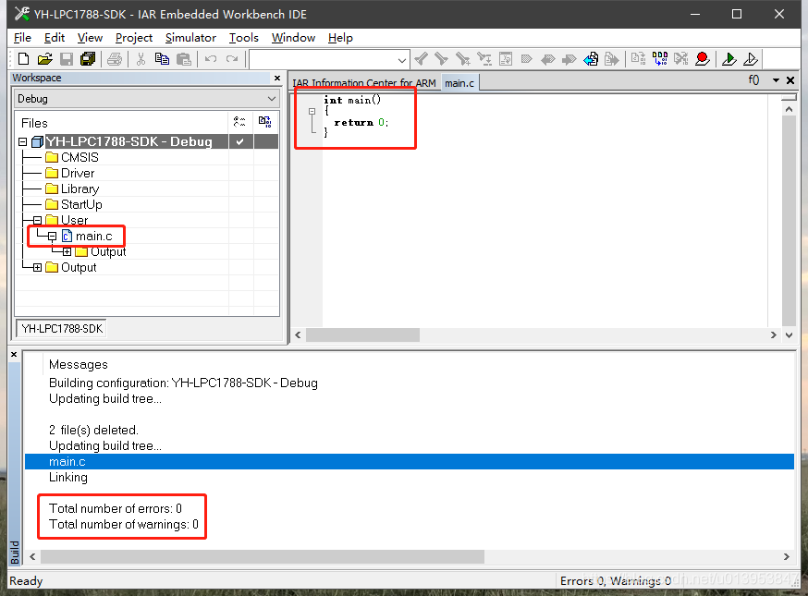Click the Files header second column icon
Screen dimensions: 808x596
[265, 122]
